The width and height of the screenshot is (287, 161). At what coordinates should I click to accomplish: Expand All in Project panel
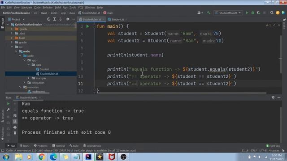coord(55,19)
